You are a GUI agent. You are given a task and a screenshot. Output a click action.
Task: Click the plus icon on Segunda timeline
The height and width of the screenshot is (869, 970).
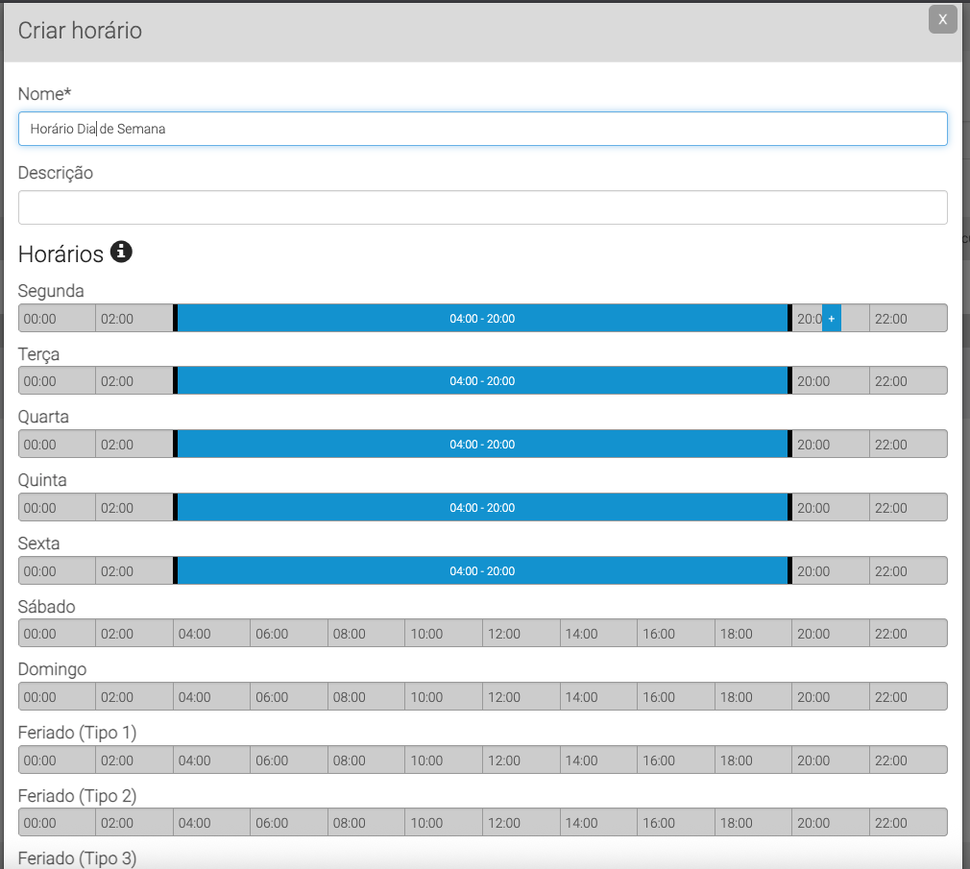pos(832,318)
